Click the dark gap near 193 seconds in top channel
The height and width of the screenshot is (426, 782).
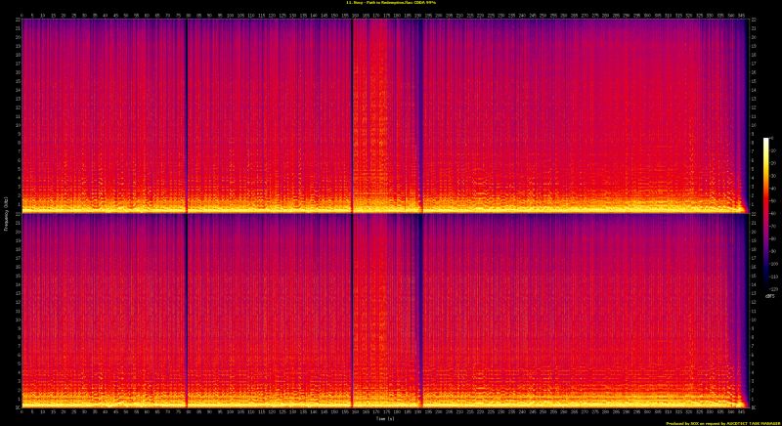(421, 107)
